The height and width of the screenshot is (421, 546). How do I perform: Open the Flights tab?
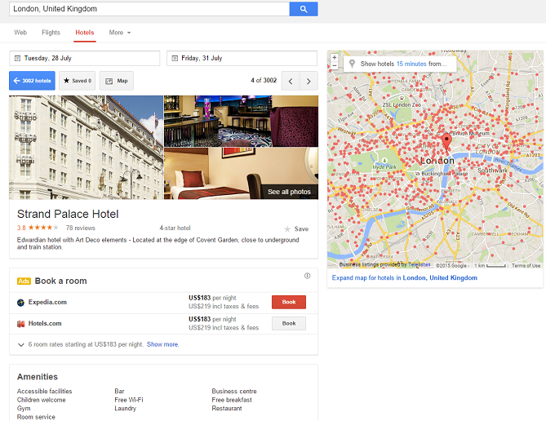click(51, 33)
